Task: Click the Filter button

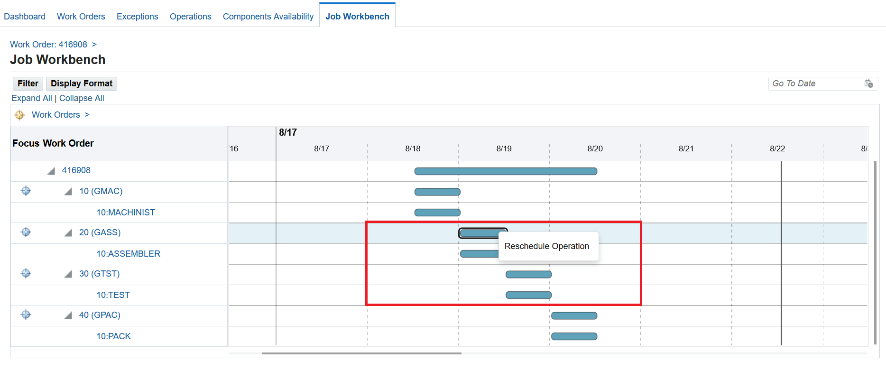Action: [x=28, y=83]
